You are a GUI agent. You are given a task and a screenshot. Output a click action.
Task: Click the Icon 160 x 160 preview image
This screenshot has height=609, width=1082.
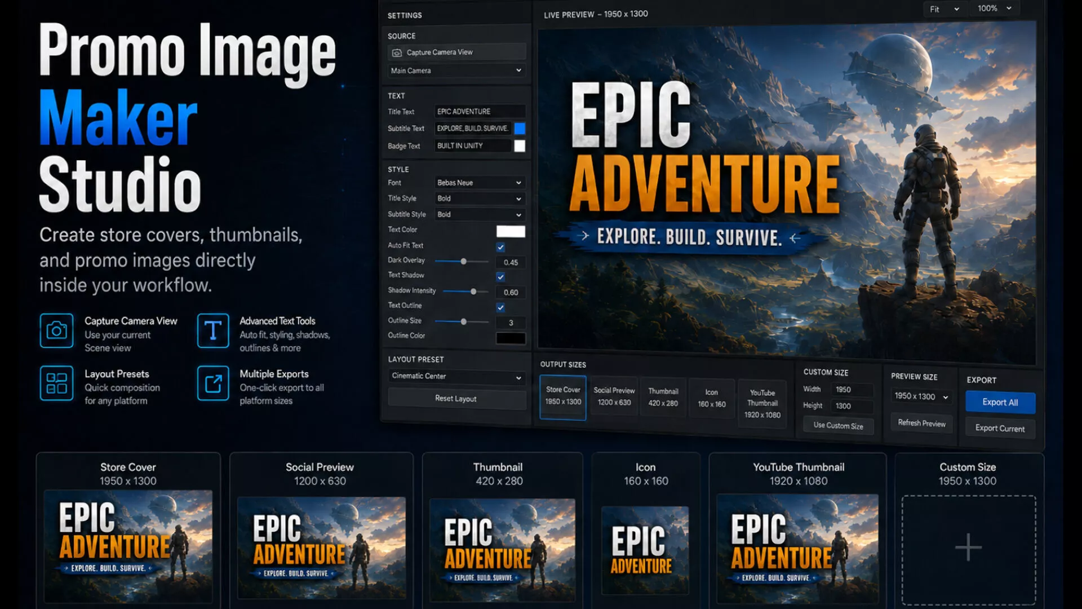tap(645, 550)
